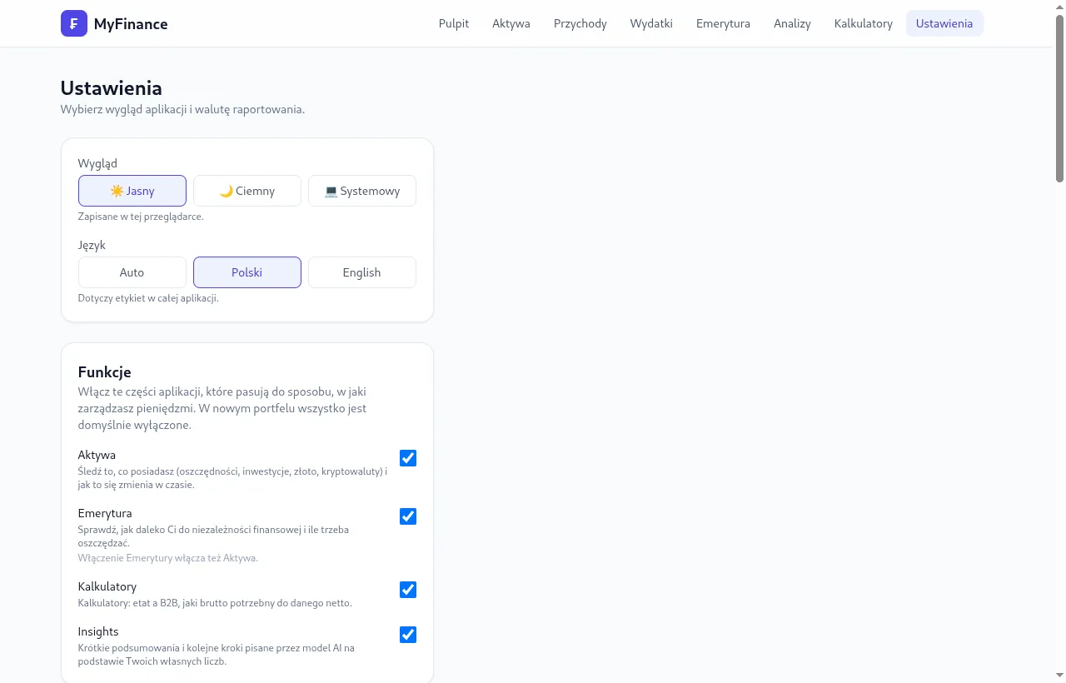Open the Analizy tab
1066x683 pixels.
[792, 23]
